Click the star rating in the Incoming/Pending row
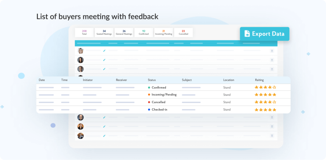 point(265,95)
